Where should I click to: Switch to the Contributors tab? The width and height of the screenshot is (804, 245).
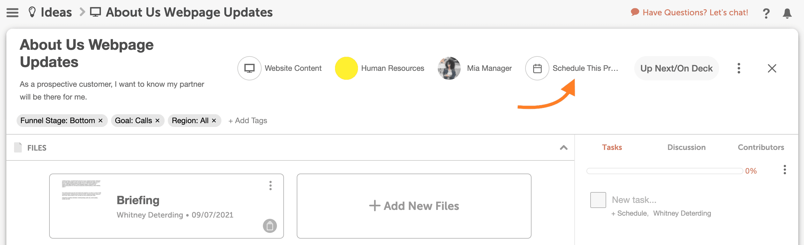[x=761, y=147]
